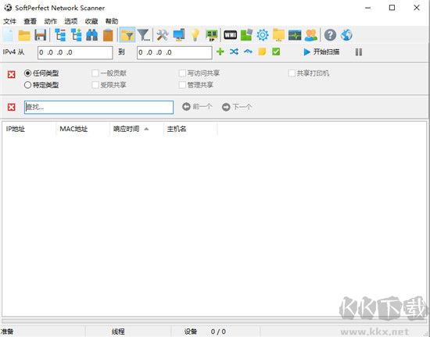
Task: Click the 线程 status bar text
Action: coord(118,332)
